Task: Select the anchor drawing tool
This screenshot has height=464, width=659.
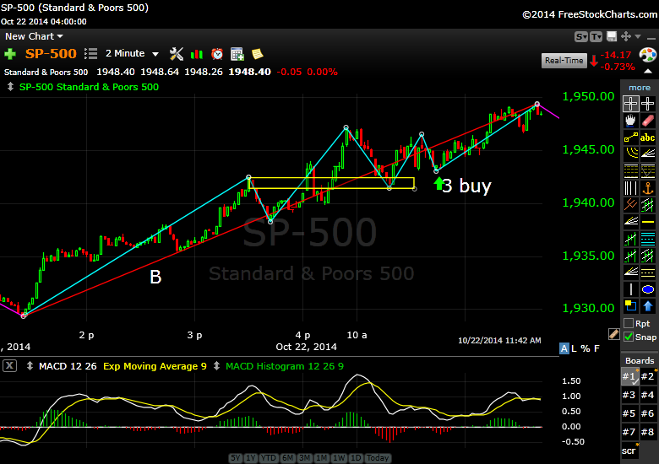Action: point(648,187)
